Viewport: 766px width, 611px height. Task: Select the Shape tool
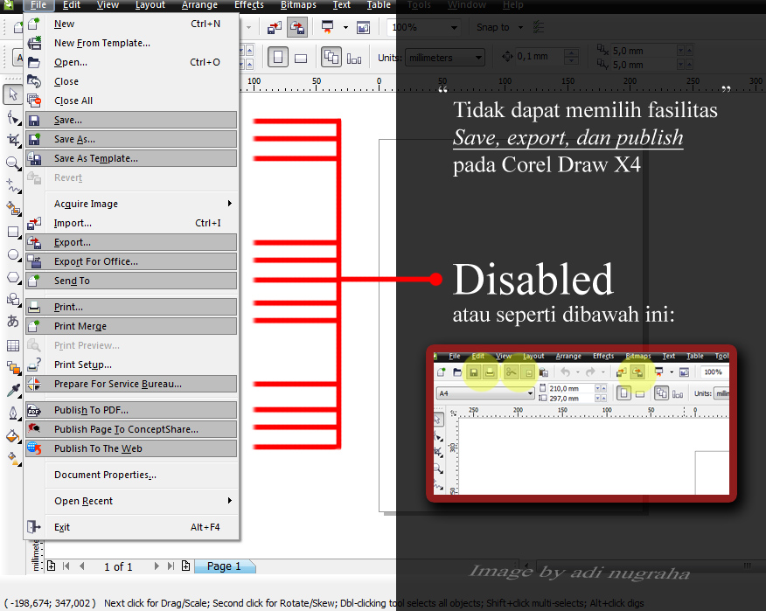(11, 116)
